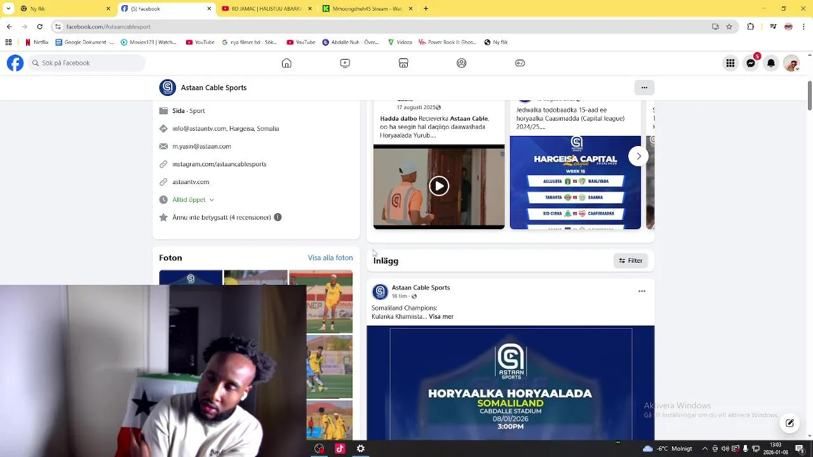
Task: Click install/cast icon in address bar
Action: pyautogui.click(x=715, y=27)
